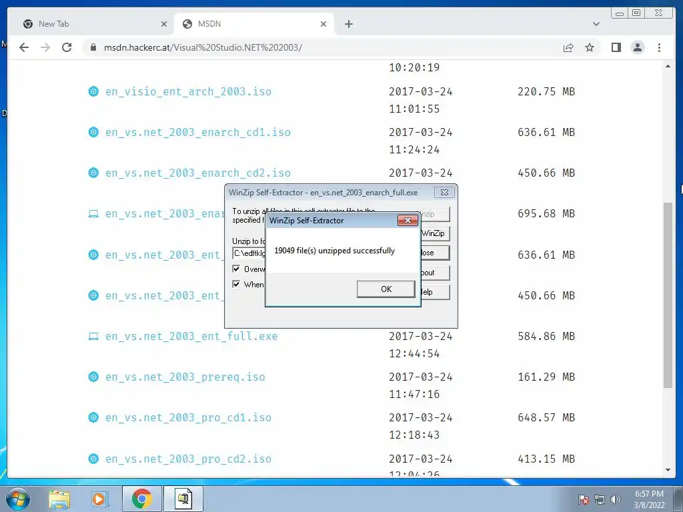
Task: Open en_visio_ent_arch_2003.iso link
Action: (x=188, y=92)
